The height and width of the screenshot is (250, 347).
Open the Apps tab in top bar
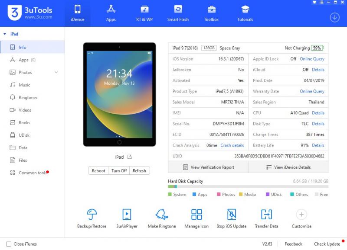pyautogui.click(x=111, y=13)
